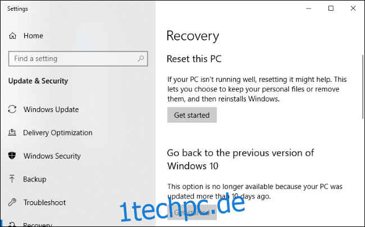Select Delivery Optimization in sidebar
Viewport: 365px width, 227px height.
[x=58, y=133]
